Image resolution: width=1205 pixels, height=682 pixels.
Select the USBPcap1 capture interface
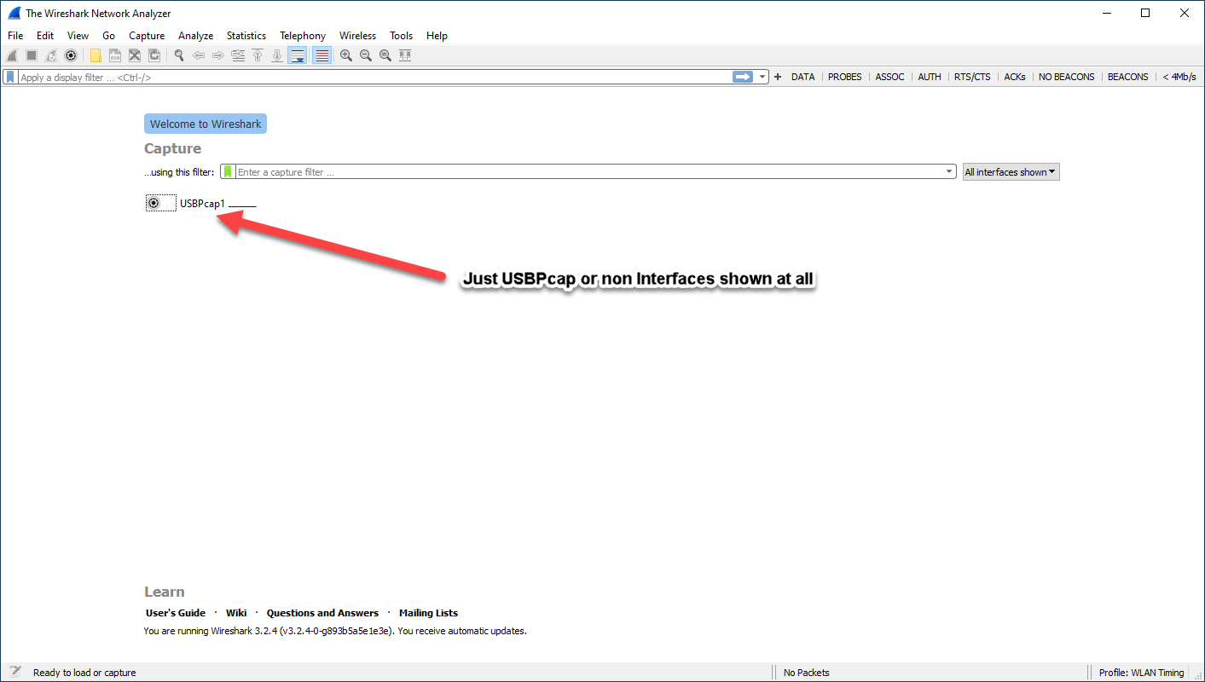202,204
